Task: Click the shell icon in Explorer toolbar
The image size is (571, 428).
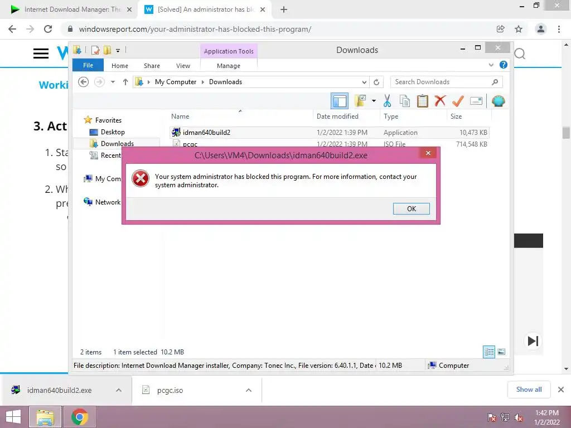Action: point(498,101)
